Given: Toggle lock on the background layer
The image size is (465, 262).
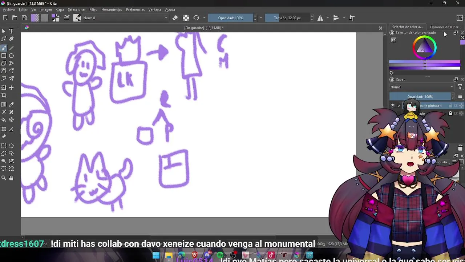Looking at the screenshot, I should click(450, 114).
